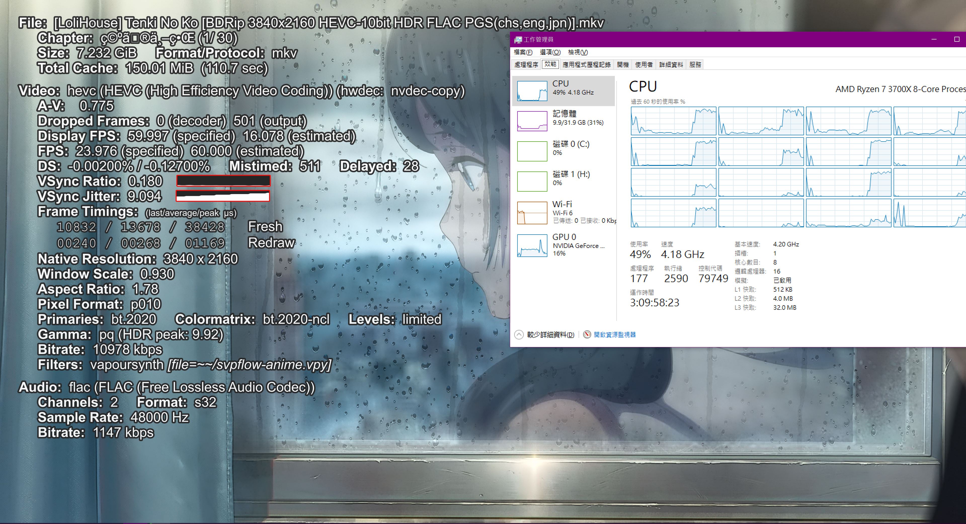Click the mpv Native Resolution: 3840 x 2160 line
The width and height of the screenshot is (966, 524).
click(138, 259)
